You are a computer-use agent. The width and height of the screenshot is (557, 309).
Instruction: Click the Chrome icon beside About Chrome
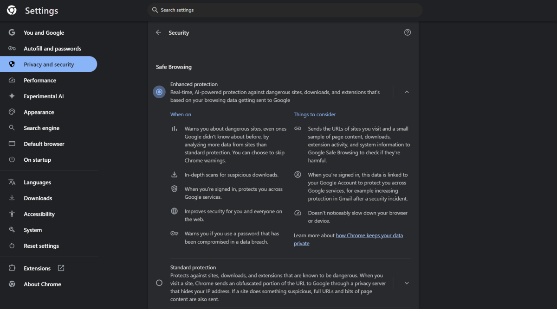tap(12, 284)
